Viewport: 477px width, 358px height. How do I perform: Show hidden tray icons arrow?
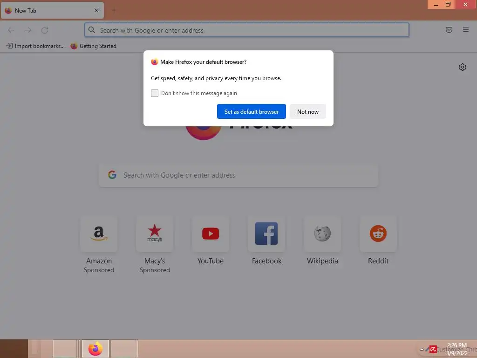click(x=422, y=349)
